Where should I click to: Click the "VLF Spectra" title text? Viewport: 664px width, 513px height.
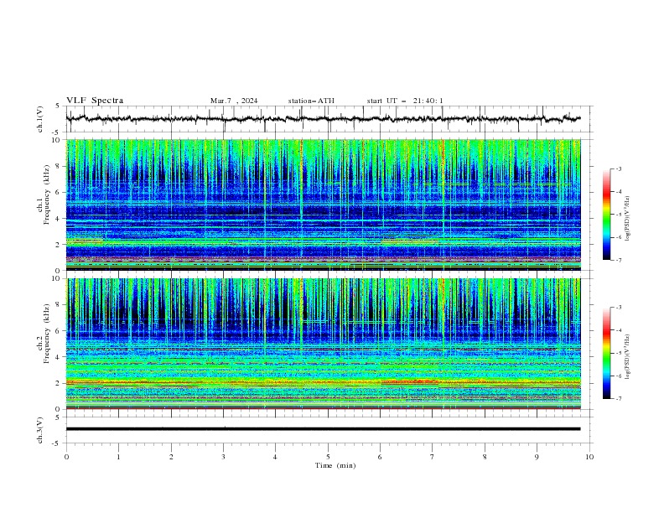tap(95, 101)
